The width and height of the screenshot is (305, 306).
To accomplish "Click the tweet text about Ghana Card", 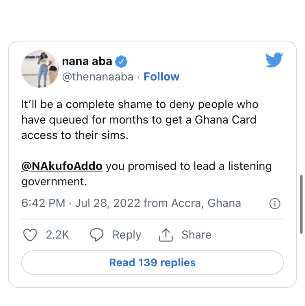I will tap(139, 120).
